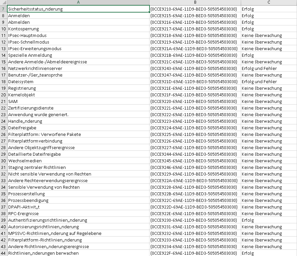The width and height of the screenshot is (297, 256).
Task: Click the "Zertifizierungsdienste" cell
Action: pos(31,108)
